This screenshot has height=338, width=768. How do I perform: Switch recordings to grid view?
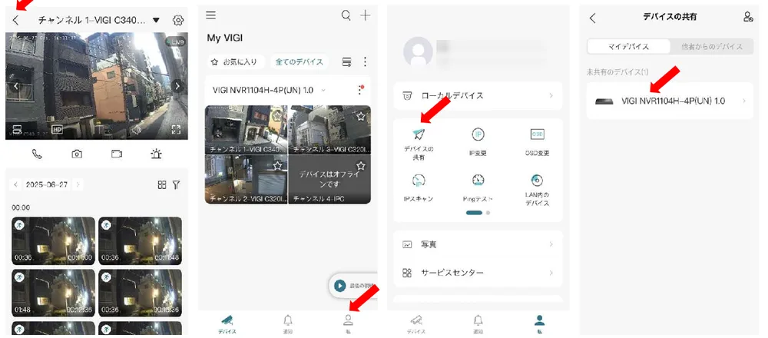[162, 184]
